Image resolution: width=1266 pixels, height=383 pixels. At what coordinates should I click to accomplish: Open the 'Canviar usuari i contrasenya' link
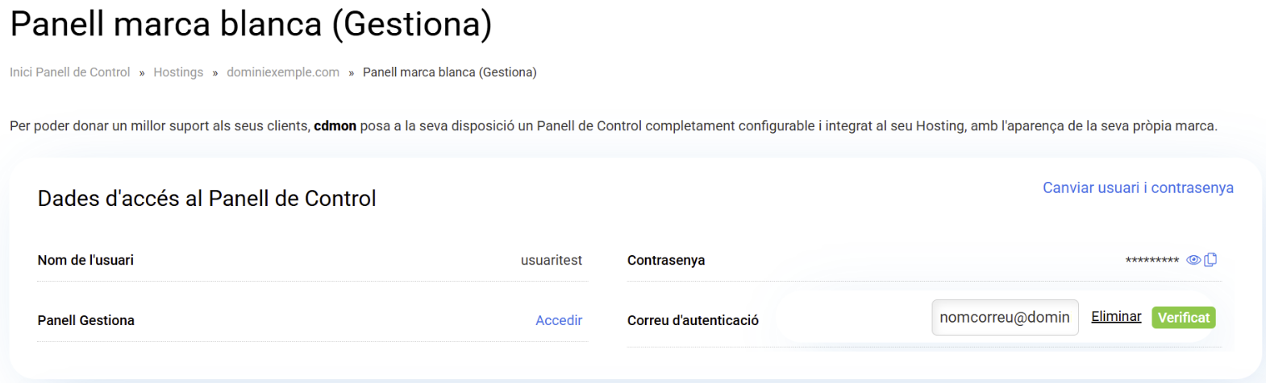(1138, 187)
